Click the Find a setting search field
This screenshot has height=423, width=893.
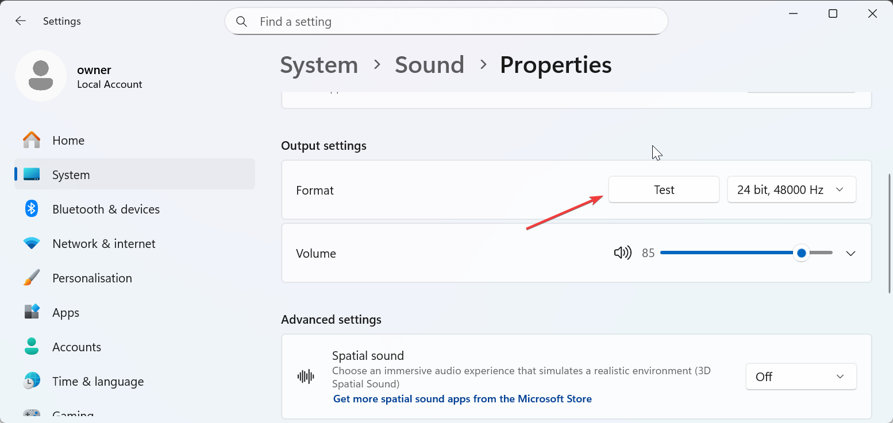(454, 22)
